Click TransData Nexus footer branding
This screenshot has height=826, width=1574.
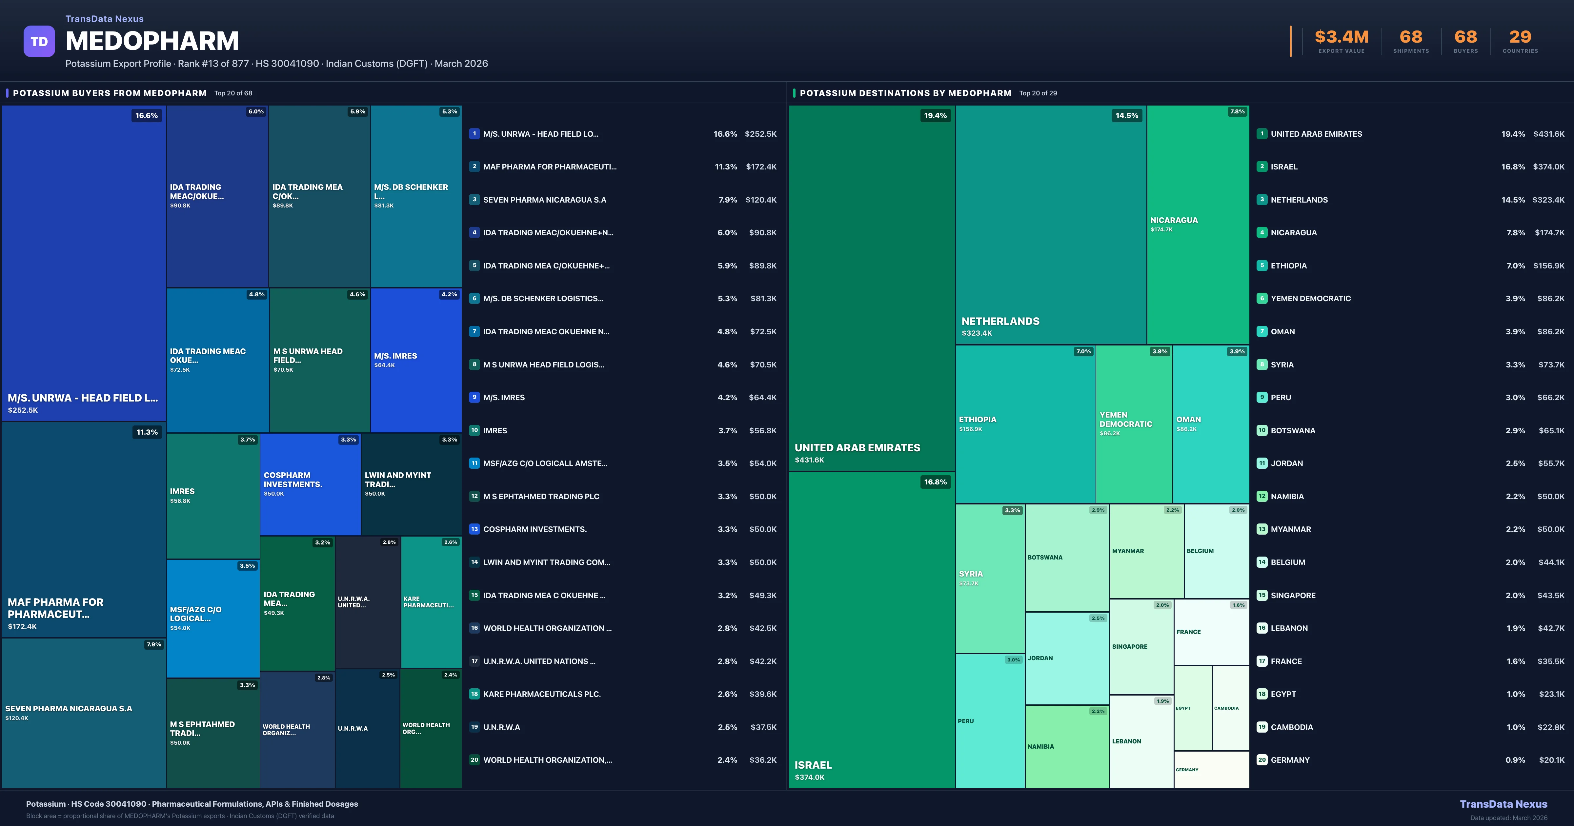click(x=1503, y=804)
